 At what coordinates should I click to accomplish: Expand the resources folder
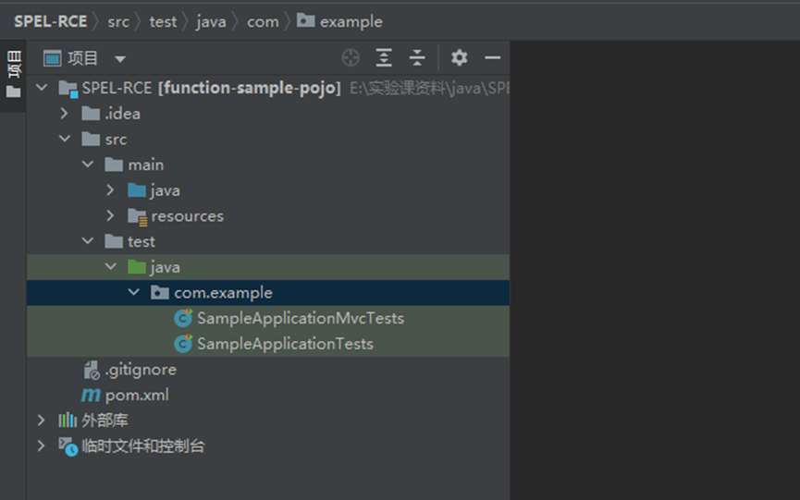[x=111, y=216]
